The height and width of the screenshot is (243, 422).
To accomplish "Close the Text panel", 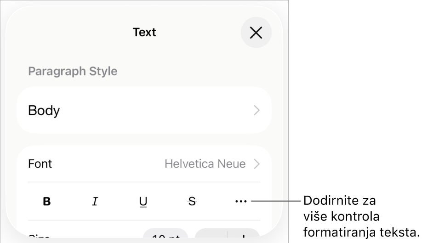I will pos(256,33).
